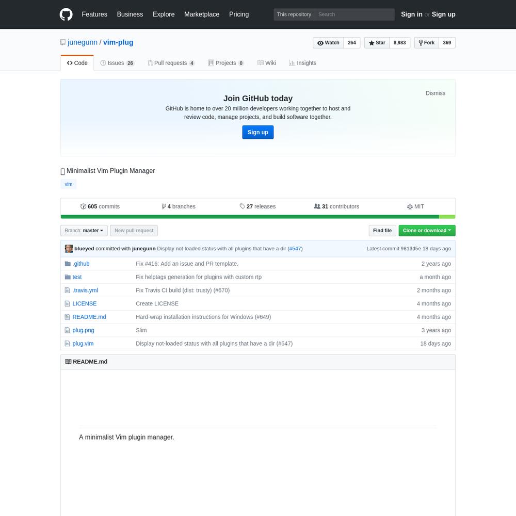
Task: Click the New pull request button
Action: tap(134, 230)
